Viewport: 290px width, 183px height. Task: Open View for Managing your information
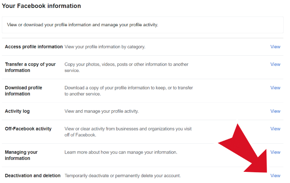click(275, 152)
